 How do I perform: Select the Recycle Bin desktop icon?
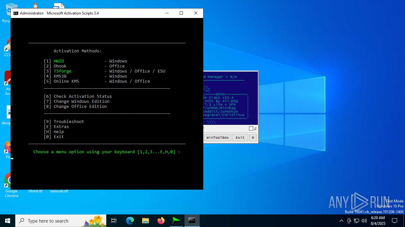(x=6, y=13)
